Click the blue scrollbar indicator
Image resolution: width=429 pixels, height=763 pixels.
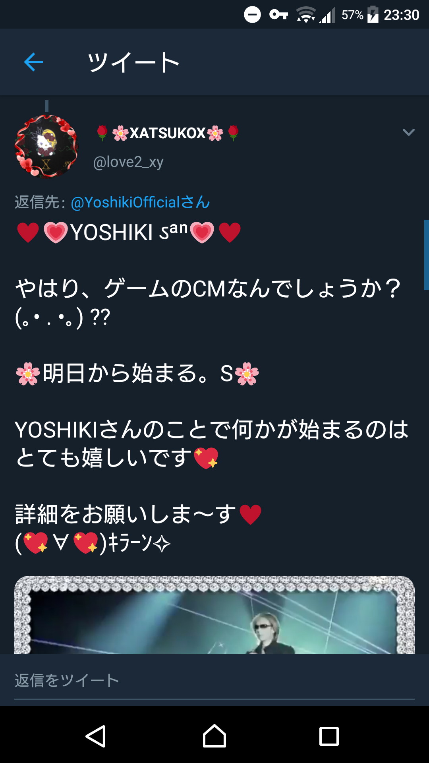427,255
